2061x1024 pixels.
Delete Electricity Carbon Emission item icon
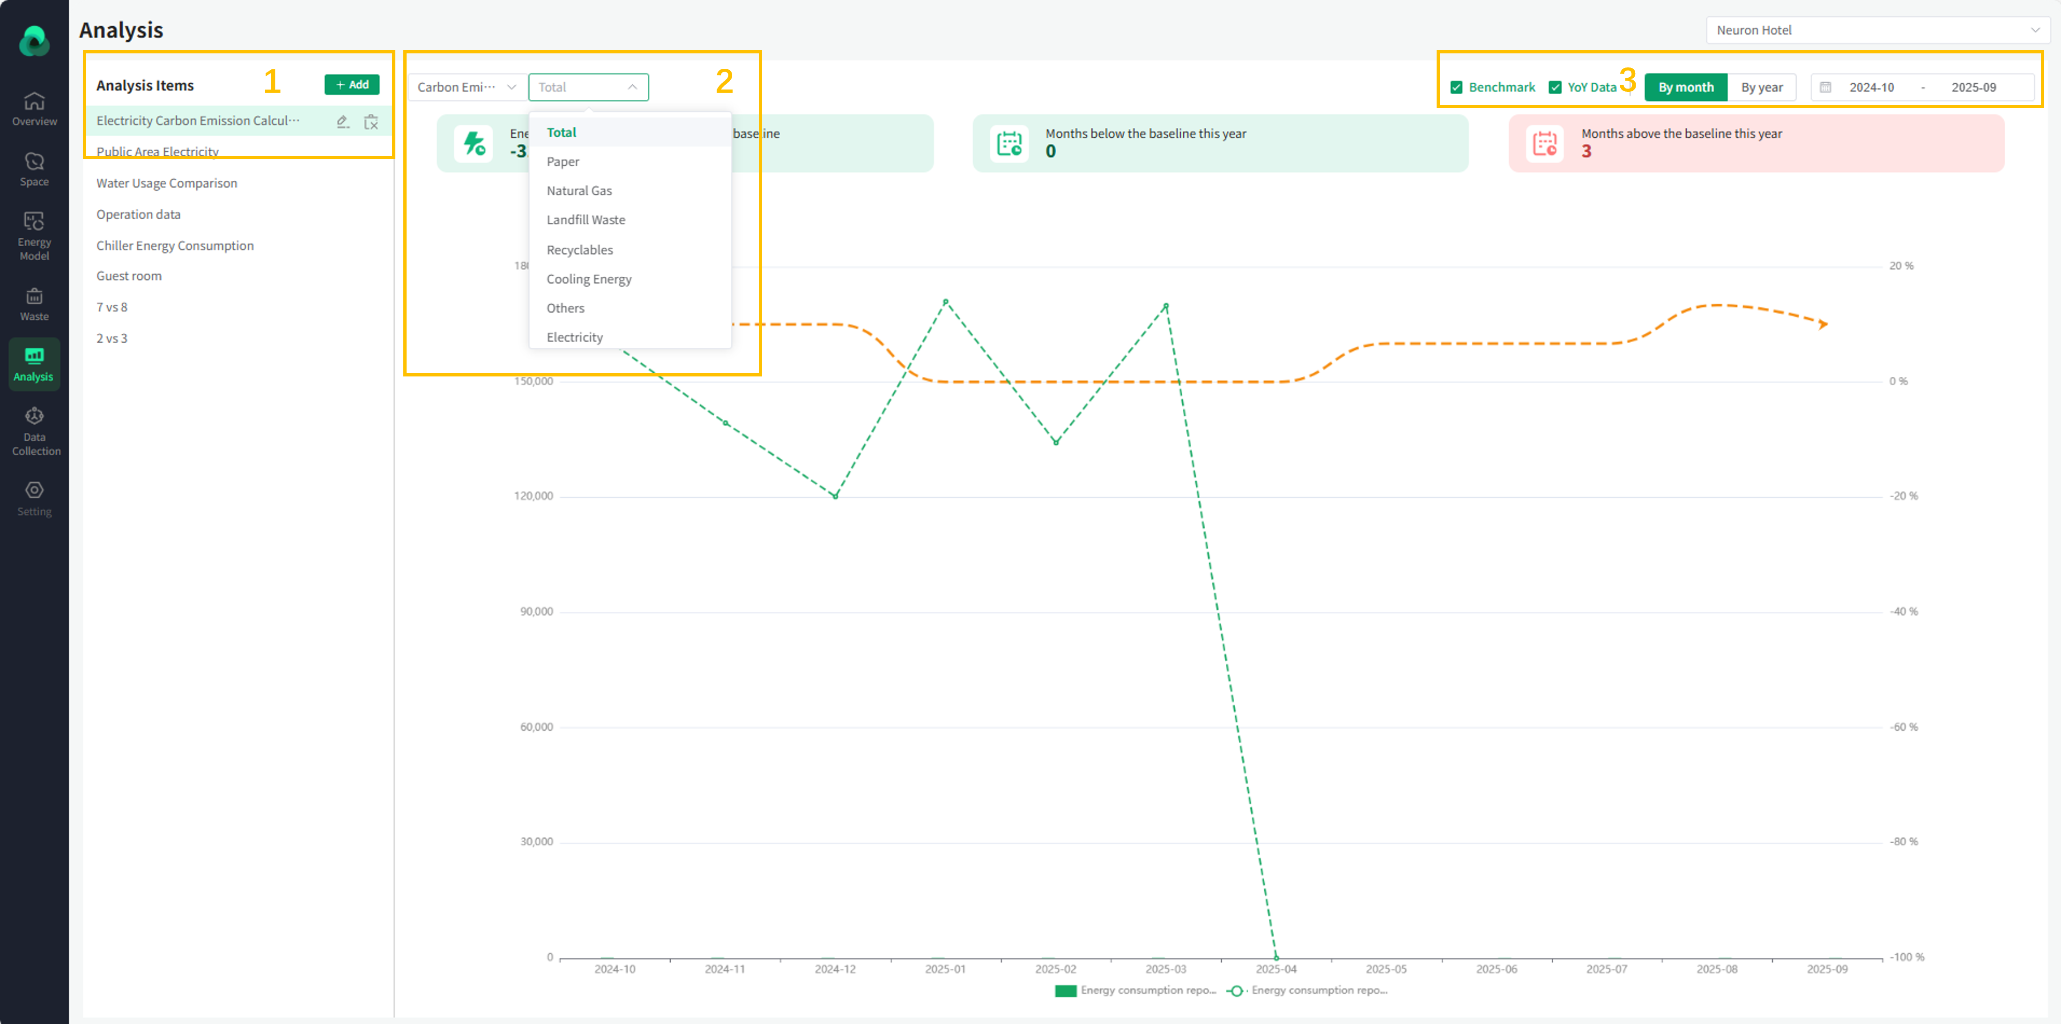coord(371,122)
